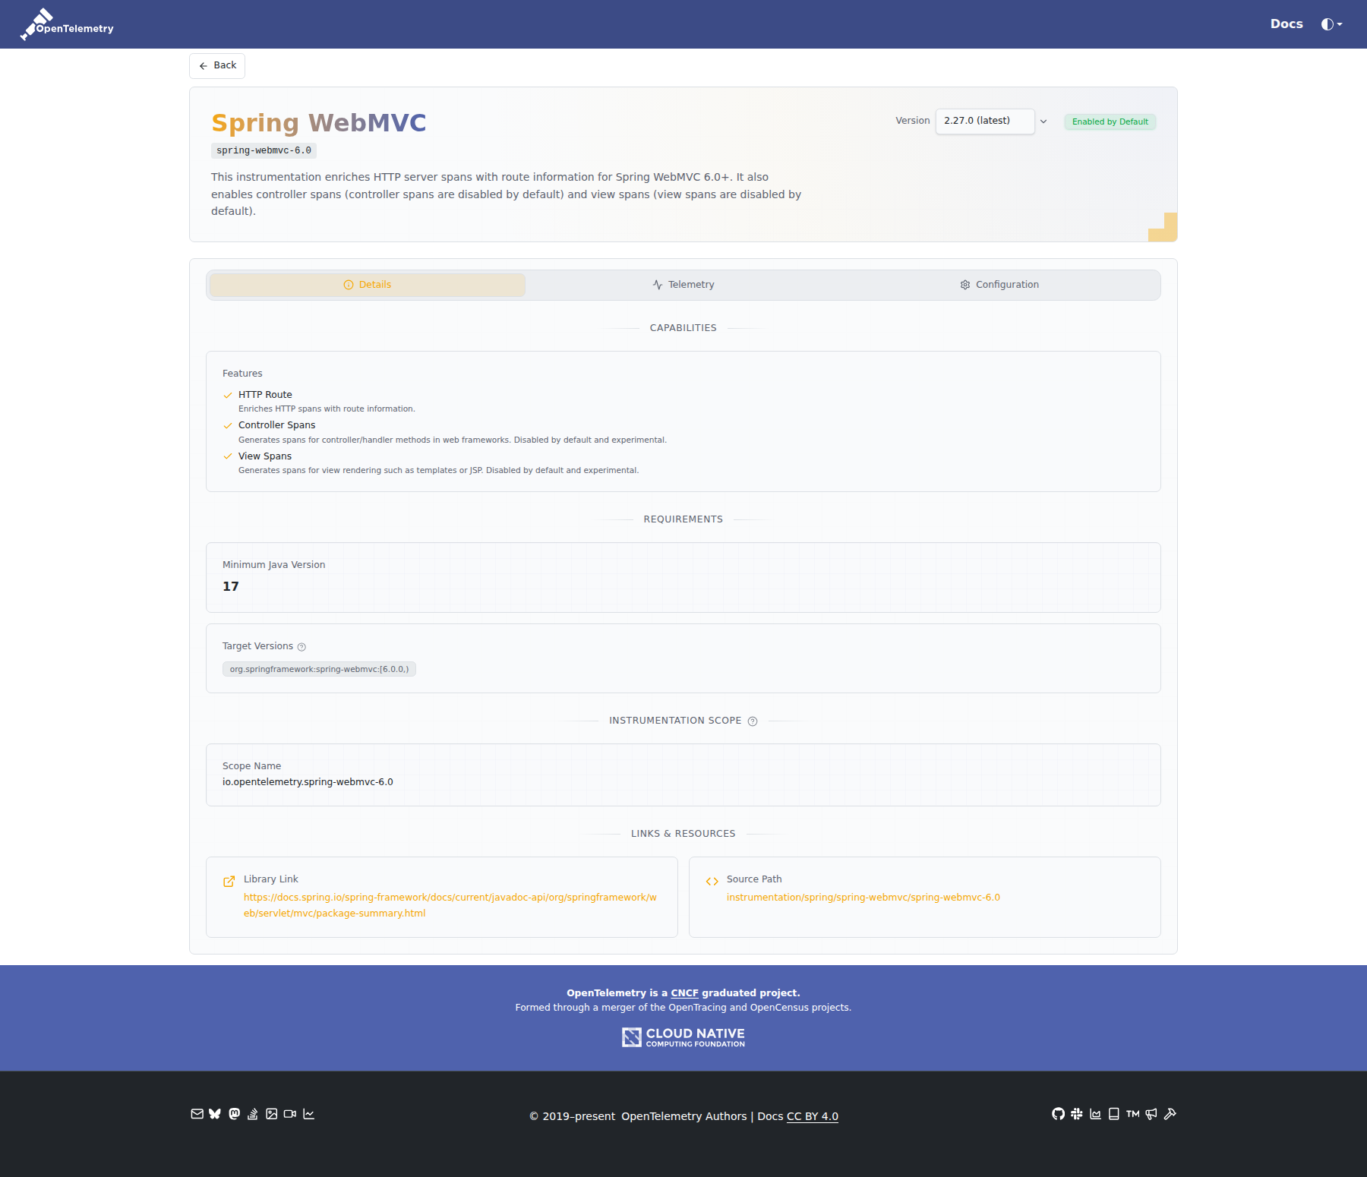The width and height of the screenshot is (1367, 1177).
Task: Click the Enabled by Default badge
Action: (x=1110, y=121)
